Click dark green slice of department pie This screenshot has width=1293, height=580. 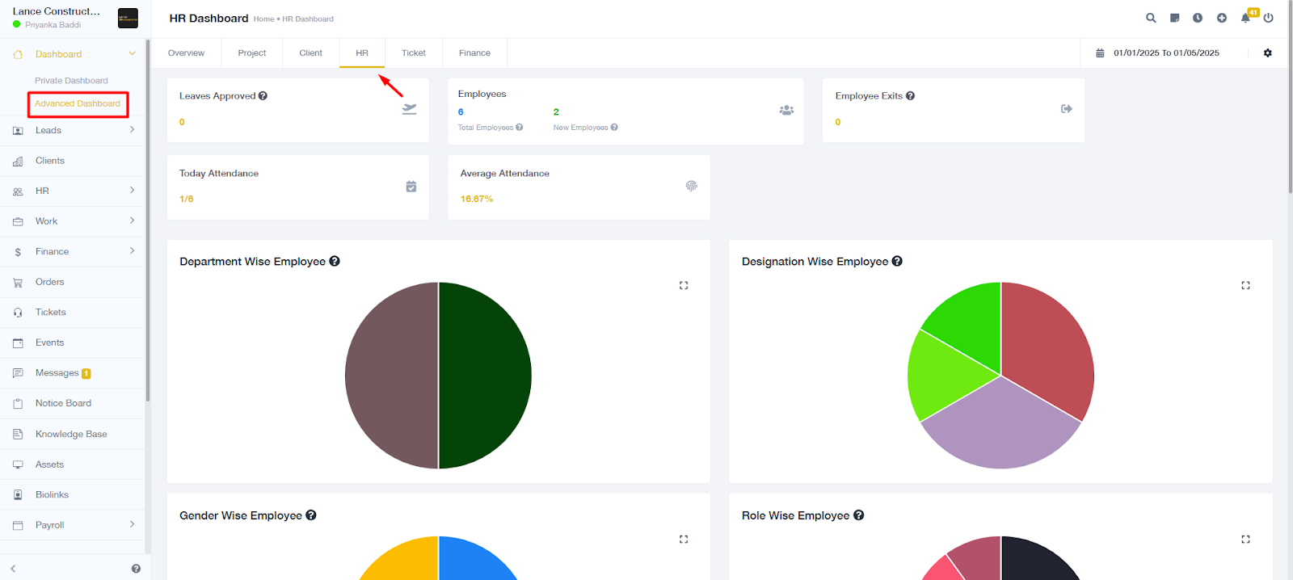[x=485, y=376]
